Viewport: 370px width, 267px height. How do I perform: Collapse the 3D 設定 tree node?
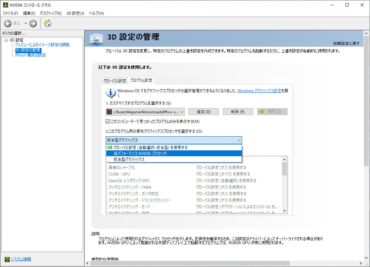[6, 40]
